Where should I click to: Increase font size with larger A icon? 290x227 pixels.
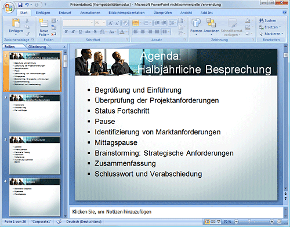point(110,23)
